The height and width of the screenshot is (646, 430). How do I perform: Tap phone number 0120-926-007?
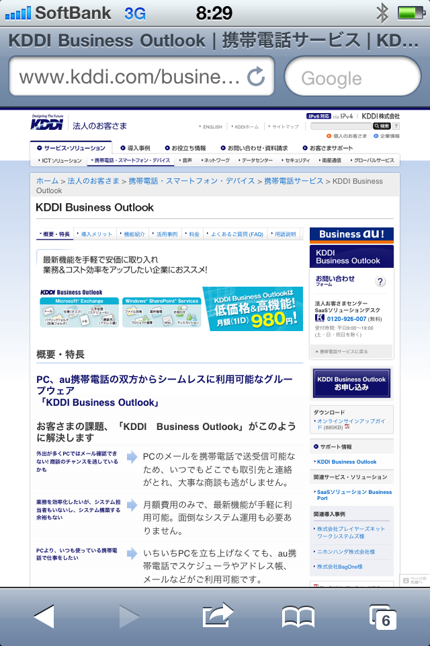(347, 319)
